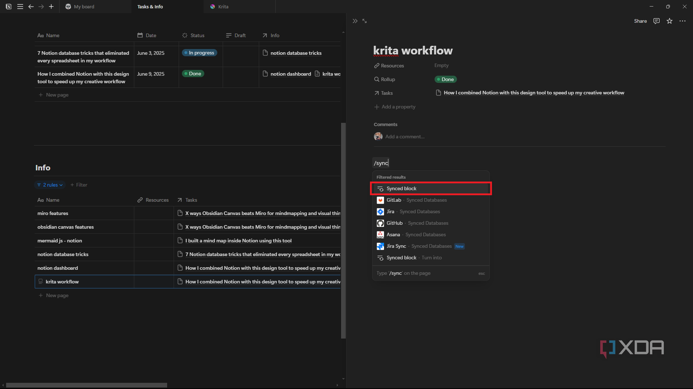The width and height of the screenshot is (693, 389).
Task: Open a new tab with plus icon
Action: [x=51, y=6]
